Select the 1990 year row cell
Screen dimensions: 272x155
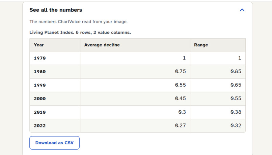(55, 85)
